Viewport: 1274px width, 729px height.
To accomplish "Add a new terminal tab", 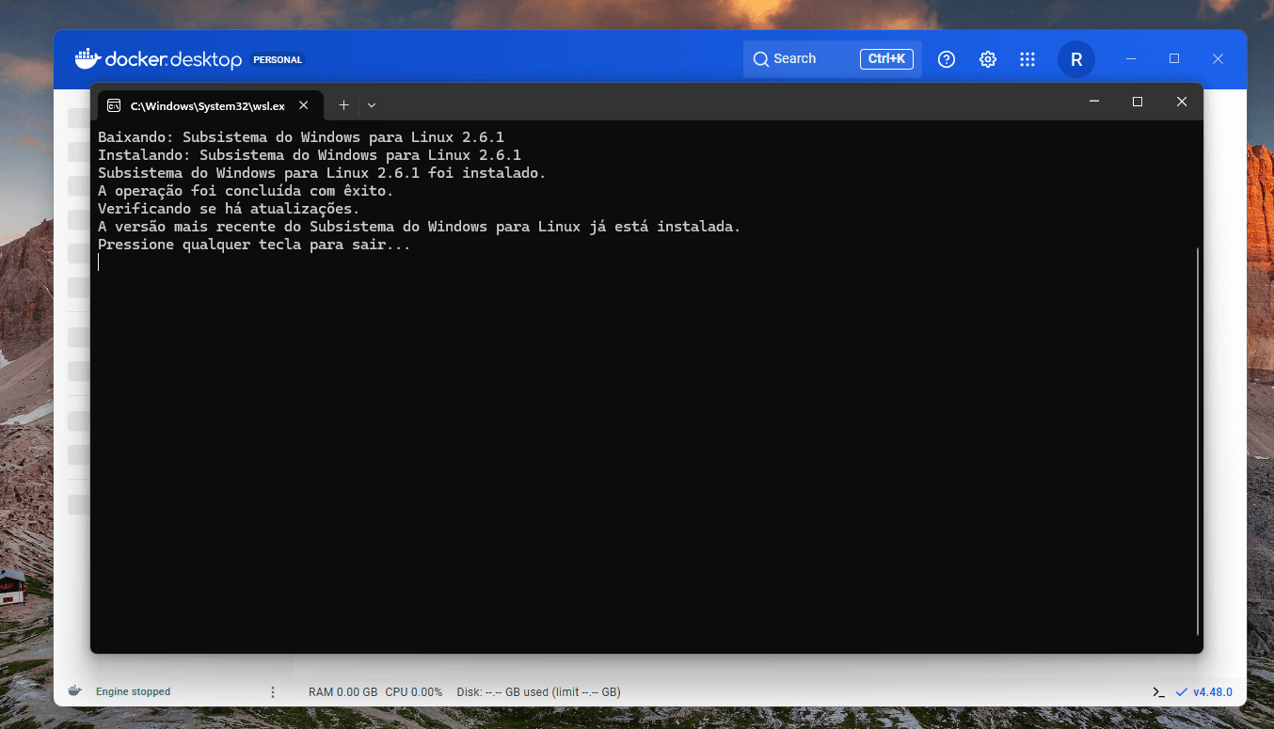I will point(343,104).
